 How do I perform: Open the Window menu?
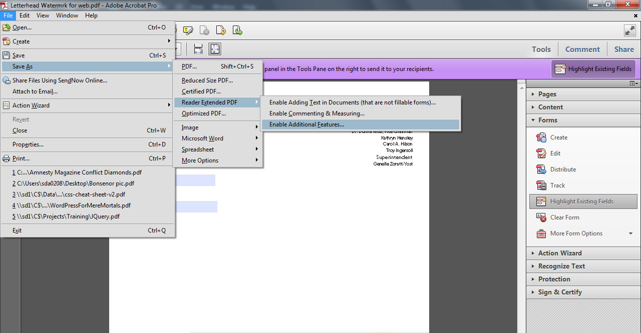[67, 15]
